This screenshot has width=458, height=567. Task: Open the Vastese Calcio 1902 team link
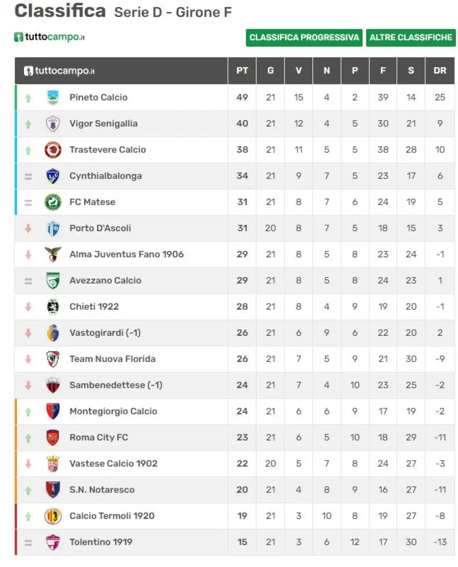point(113,464)
